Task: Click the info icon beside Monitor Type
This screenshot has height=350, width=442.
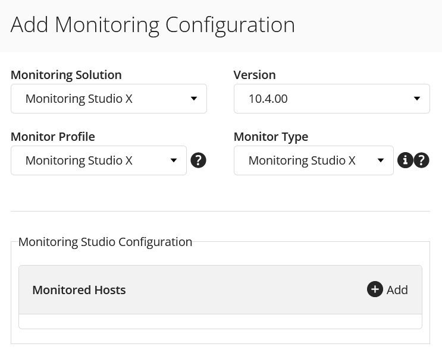Action: pyautogui.click(x=405, y=160)
